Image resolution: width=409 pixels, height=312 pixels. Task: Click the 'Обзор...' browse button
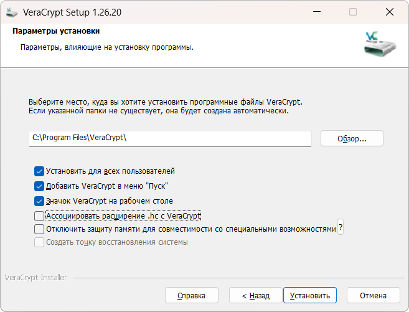pos(352,138)
